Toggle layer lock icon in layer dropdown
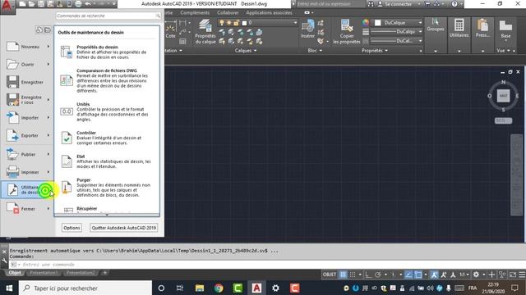This screenshot has height=295, width=526. [237, 23]
